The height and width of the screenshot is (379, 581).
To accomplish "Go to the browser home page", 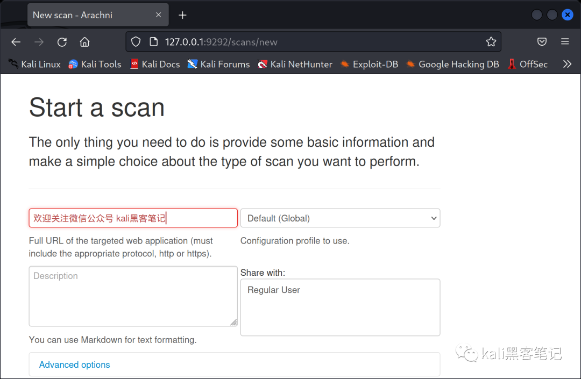I will tap(85, 42).
